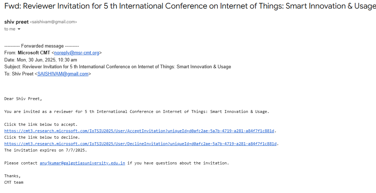This screenshot has width=376, height=193.
Task: Open the SAISHIVAM@gmail.com recipient link
Action: tap(63, 74)
